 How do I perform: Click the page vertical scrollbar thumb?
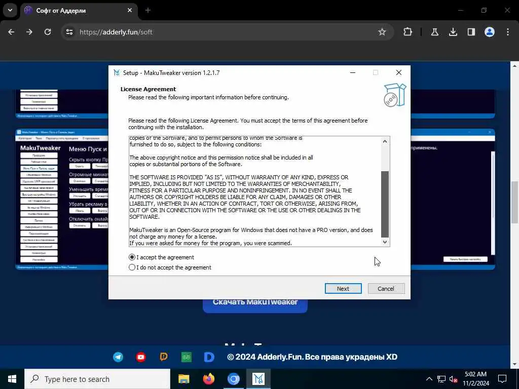(514, 203)
